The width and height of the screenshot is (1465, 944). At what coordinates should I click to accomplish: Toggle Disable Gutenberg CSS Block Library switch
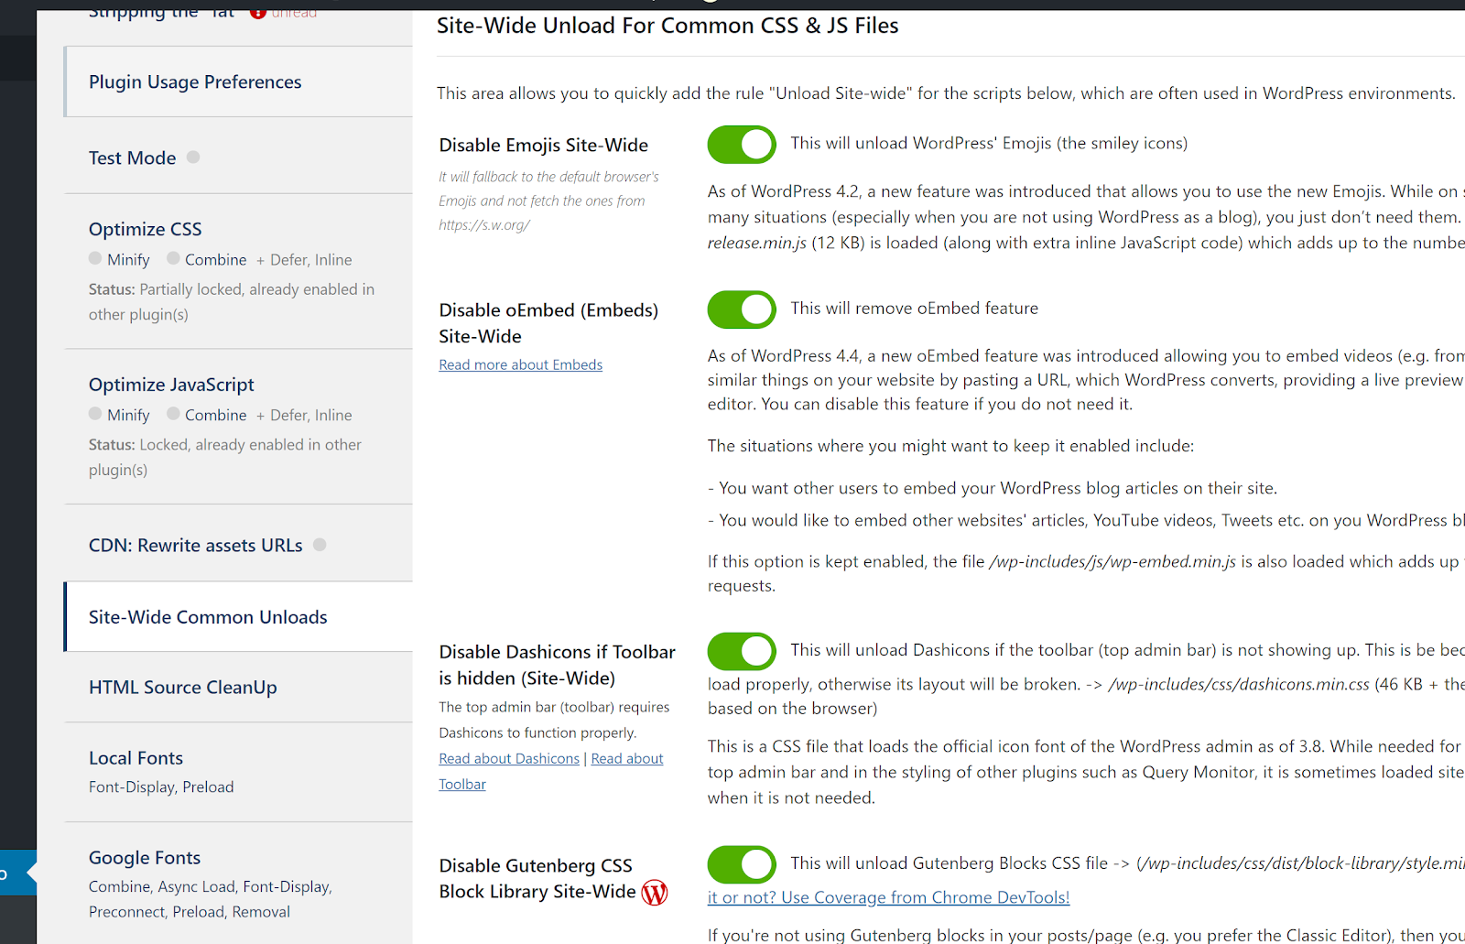742,864
